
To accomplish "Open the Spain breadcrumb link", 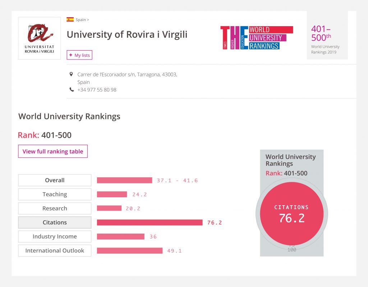I will tap(82, 20).
